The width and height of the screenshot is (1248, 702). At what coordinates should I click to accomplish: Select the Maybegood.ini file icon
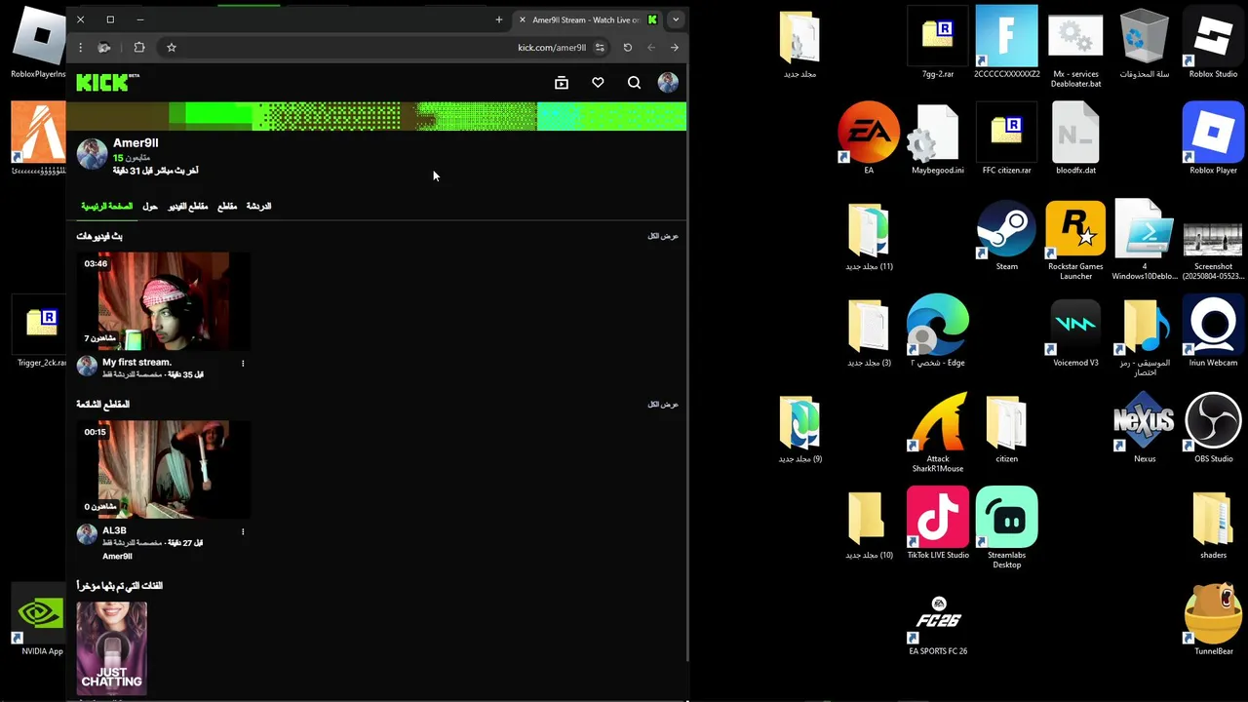938,138
